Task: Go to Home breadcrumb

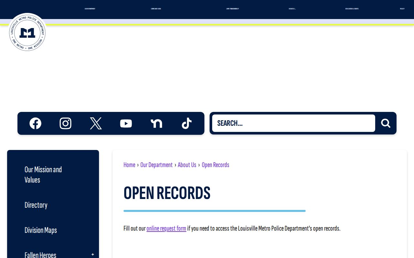Action: [x=129, y=165]
